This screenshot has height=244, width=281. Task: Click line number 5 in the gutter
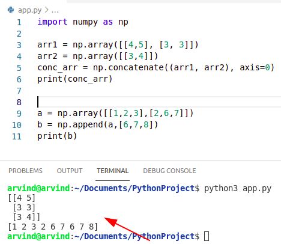19,68
